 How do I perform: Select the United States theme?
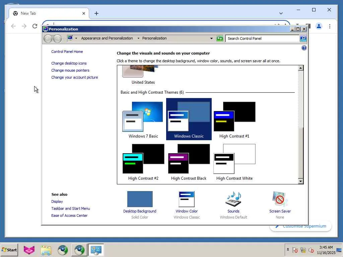(x=143, y=75)
